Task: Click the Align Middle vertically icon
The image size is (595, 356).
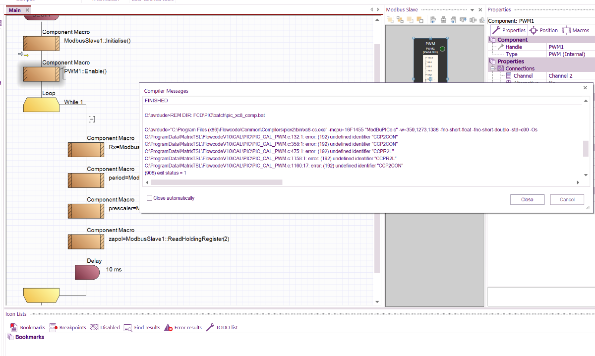Action: 473,20
